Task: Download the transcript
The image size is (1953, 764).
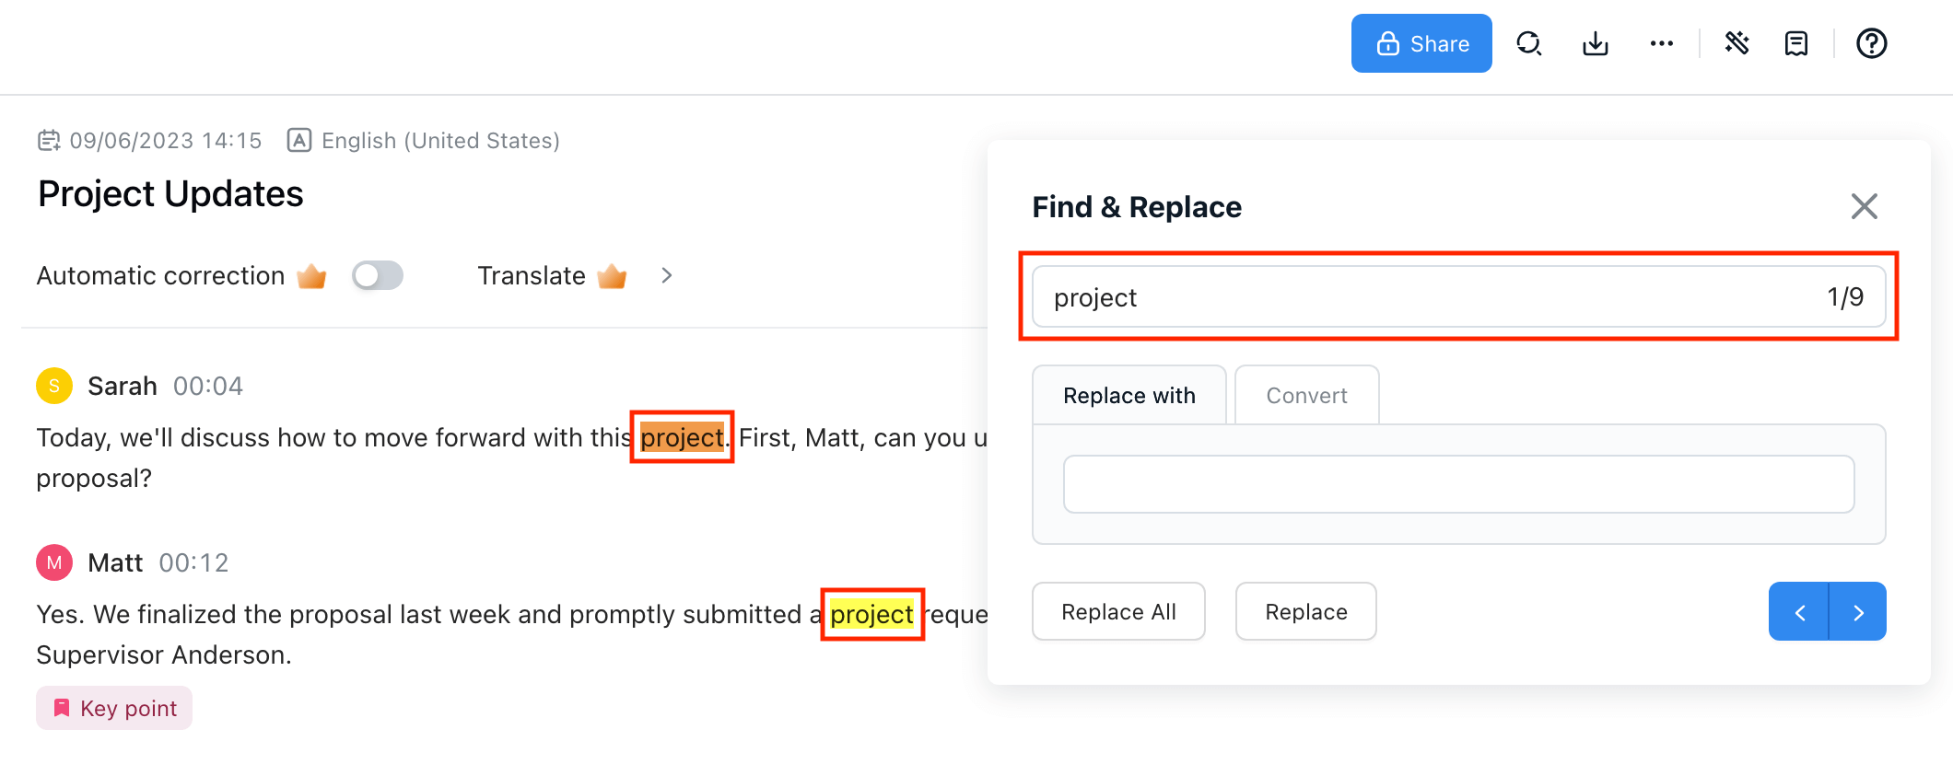Action: tap(1596, 43)
